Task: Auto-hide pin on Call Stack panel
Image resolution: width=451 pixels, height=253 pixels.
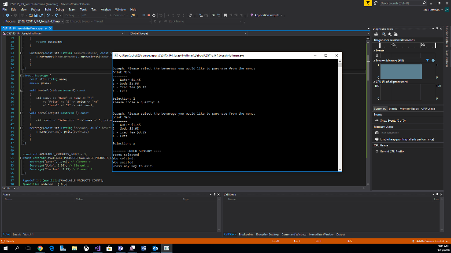Action: point(437,195)
